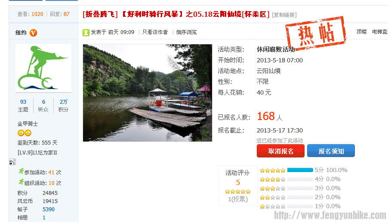
Task: Open the lake scenery activity photo
Action: [148, 93]
